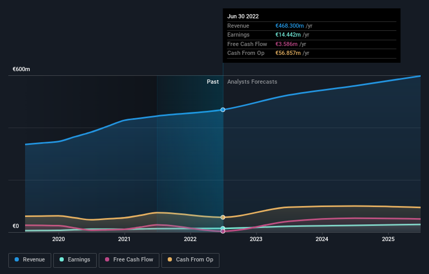Image resolution: width=429 pixels, height=274 pixels.
Task: Click the blue Revenue data point marker
Action: click(223, 110)
